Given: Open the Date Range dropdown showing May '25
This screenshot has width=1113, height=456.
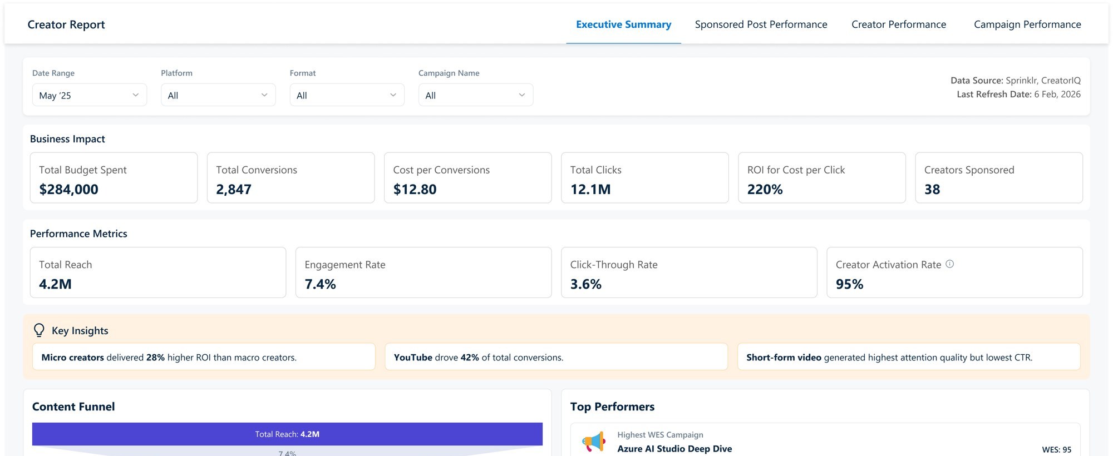Looking at the screenshot, I should (90, 95).
